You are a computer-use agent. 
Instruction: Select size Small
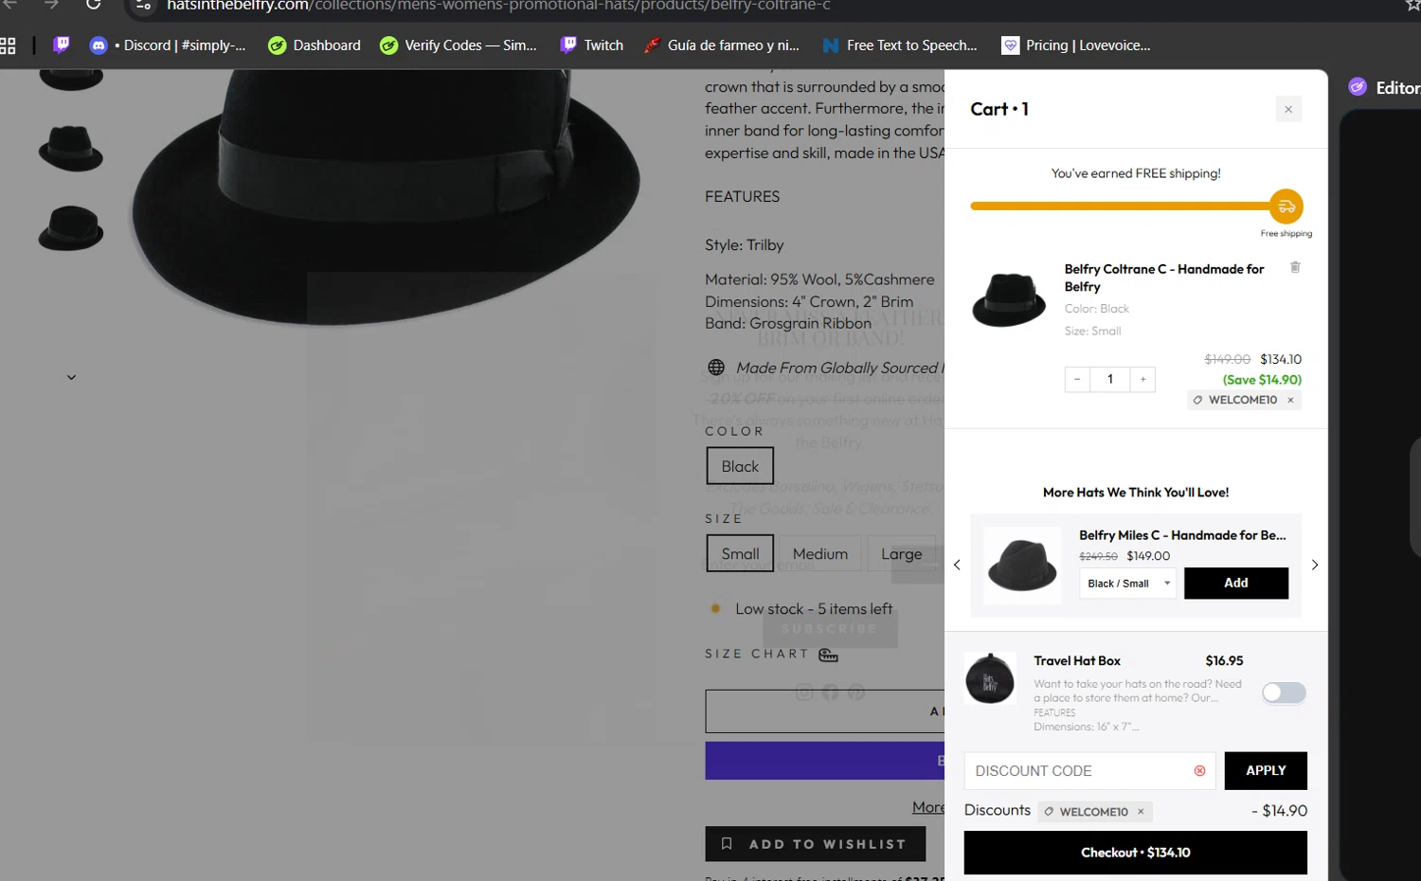click(x=740, y=553)
